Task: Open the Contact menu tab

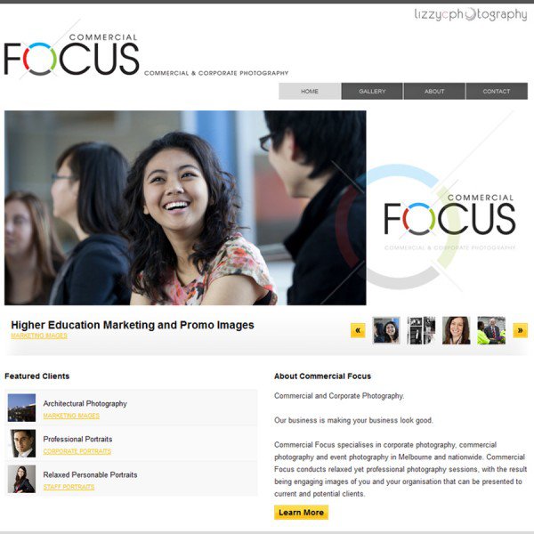Action: pos(497,91)
